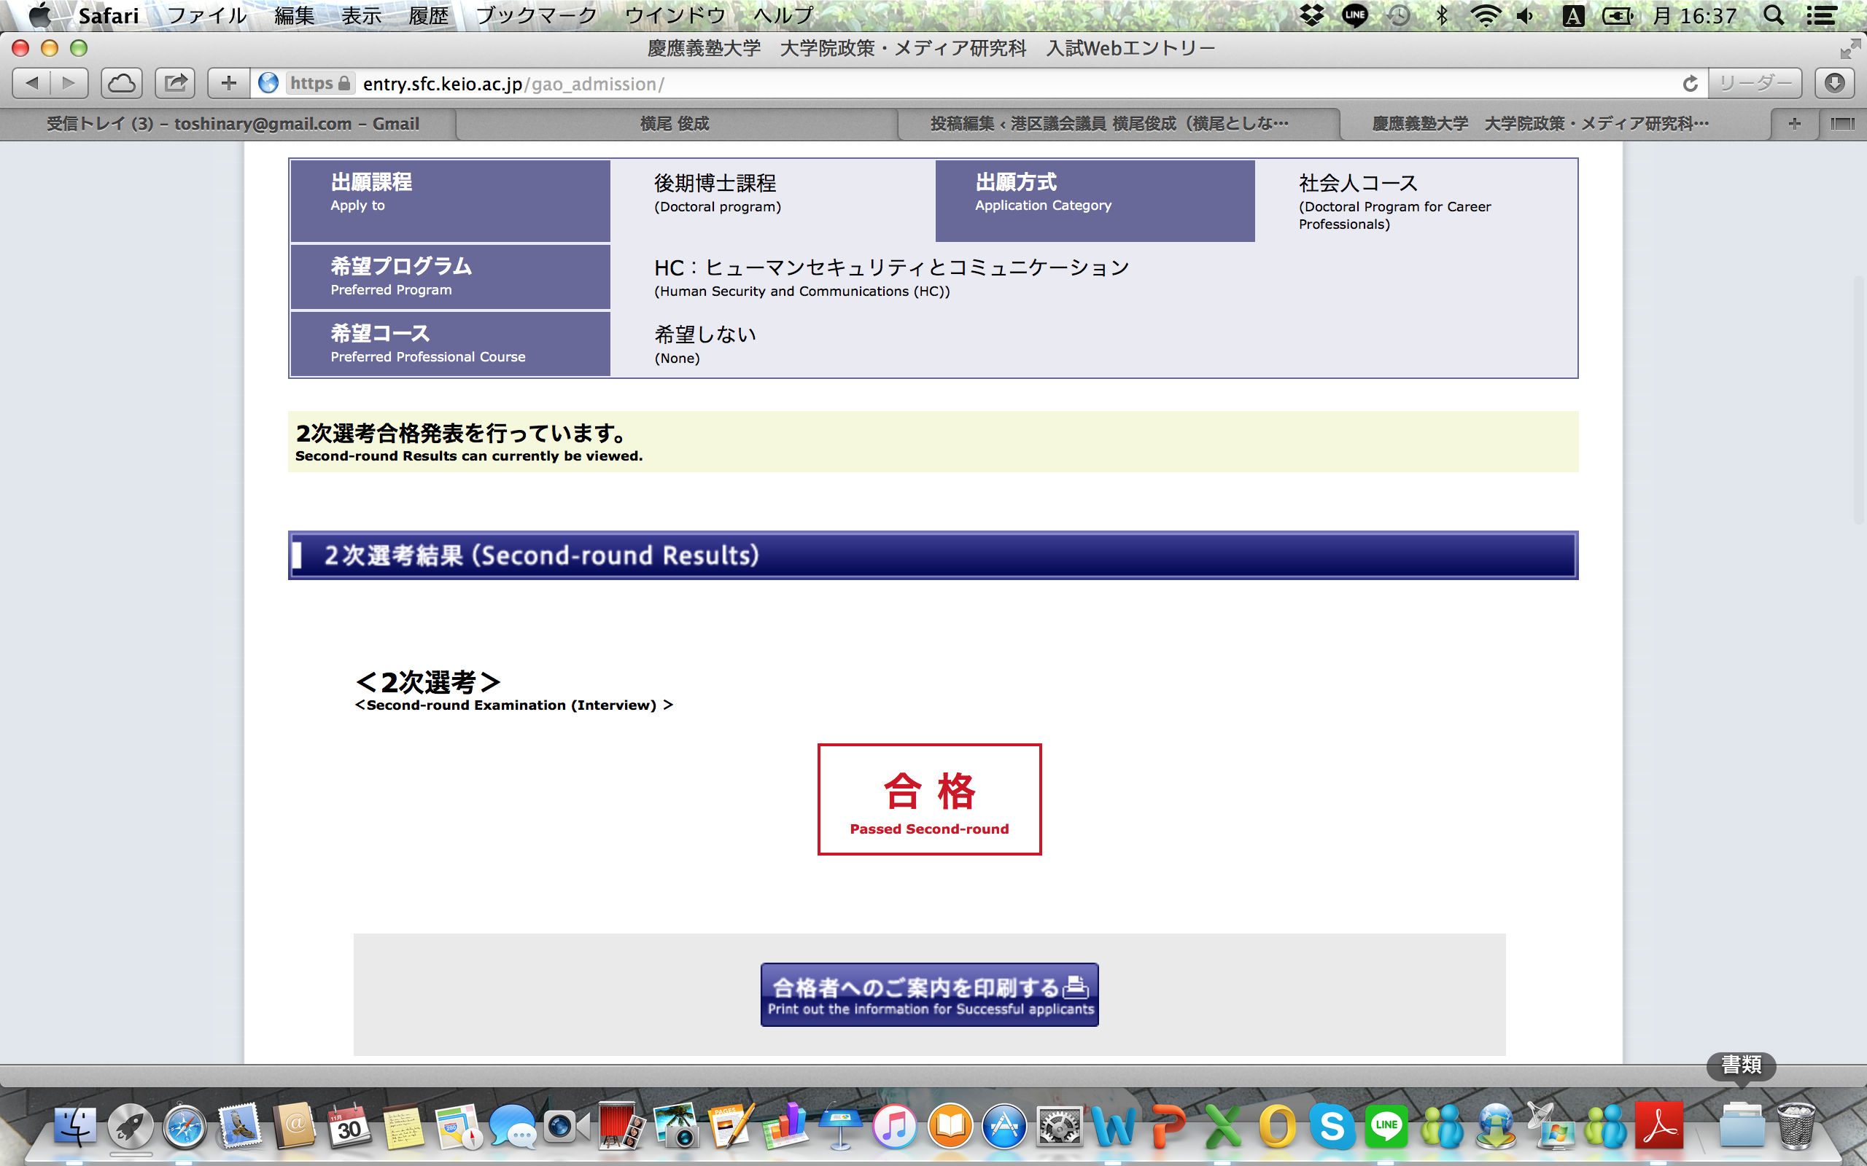Image resolution: width=1867 pixels, height=1166 pixels.
Task: Click the URL address field
Action: click(1003, 83)
